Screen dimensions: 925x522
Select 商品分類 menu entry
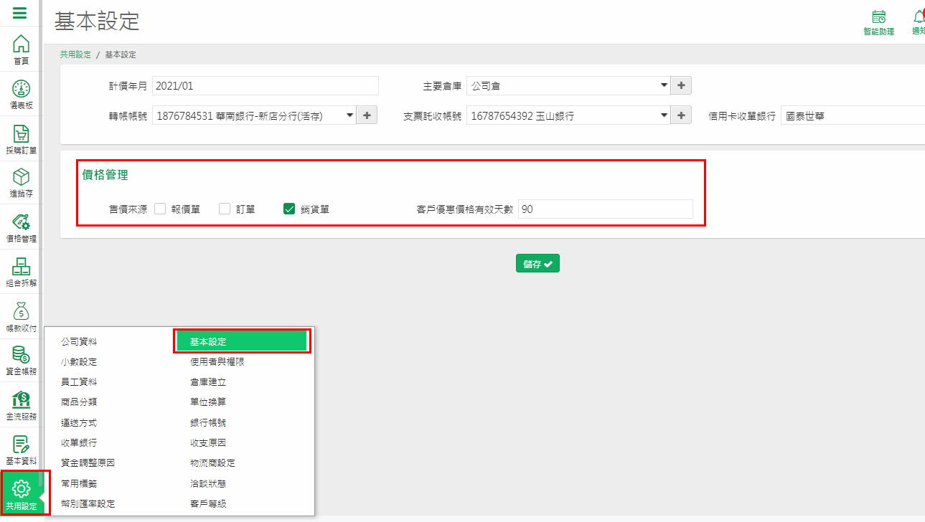pyautogui.click(x=79, y=402)
